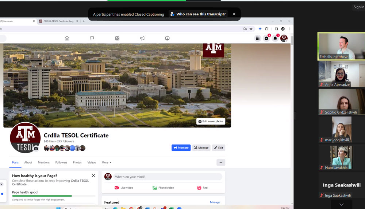Bookmark page with the star icon

[251, 29]
